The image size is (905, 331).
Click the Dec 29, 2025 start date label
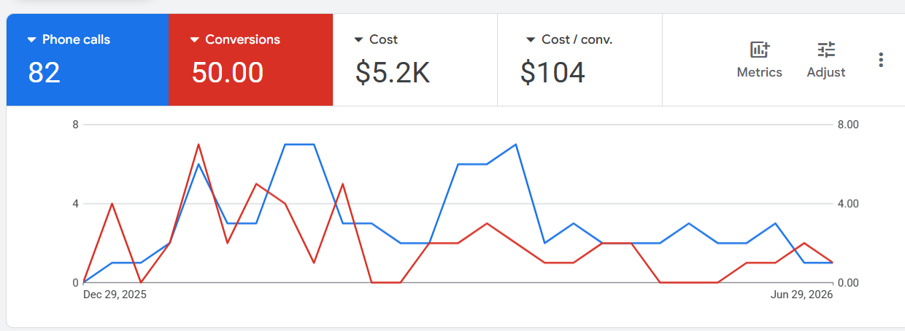(115, 295)
